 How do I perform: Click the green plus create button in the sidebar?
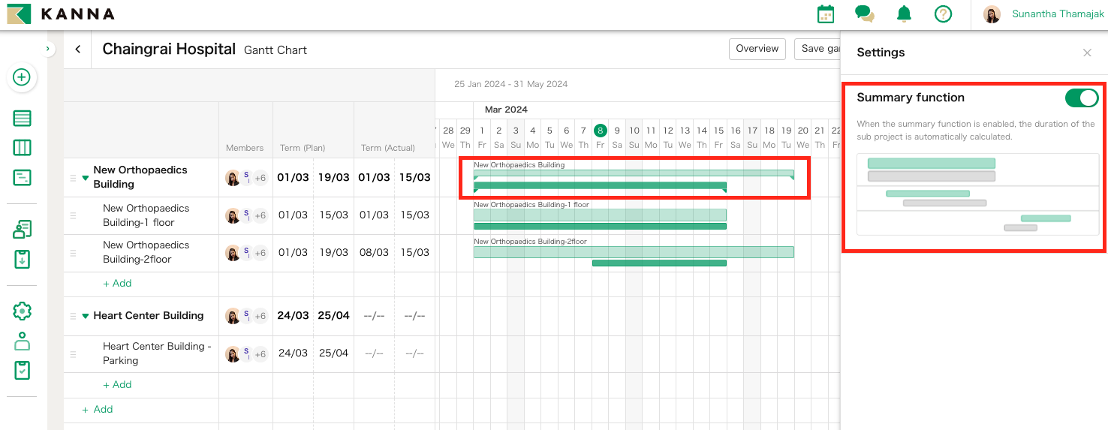22,77
